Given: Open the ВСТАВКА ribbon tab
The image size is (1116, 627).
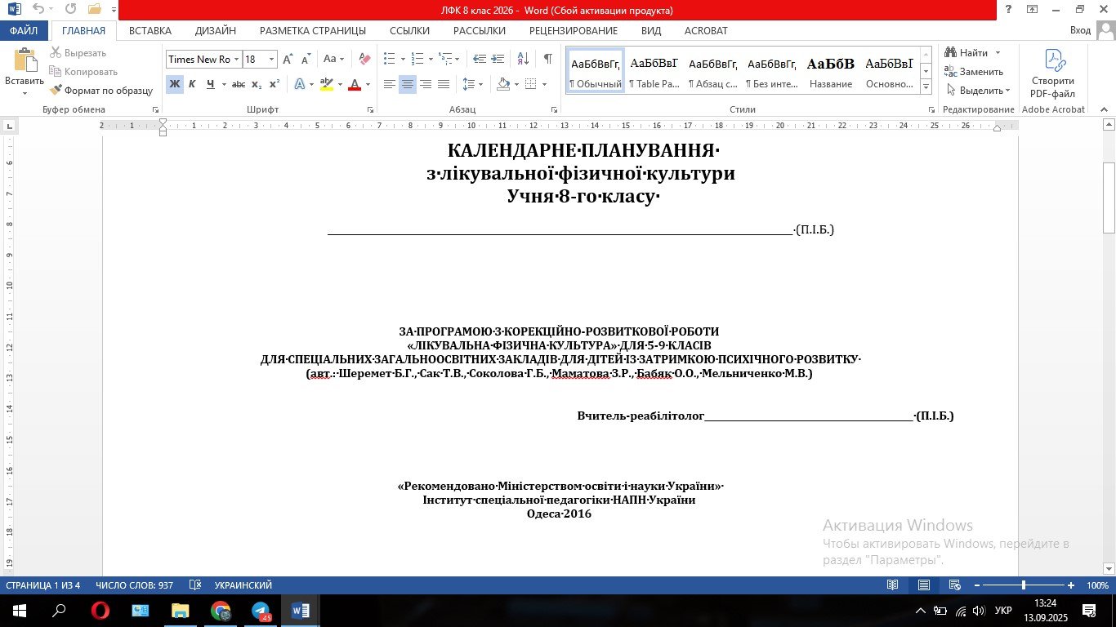Looking at the screenshot, I should coord(150,30).
